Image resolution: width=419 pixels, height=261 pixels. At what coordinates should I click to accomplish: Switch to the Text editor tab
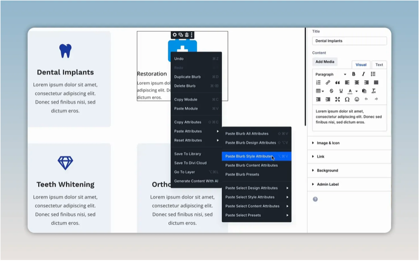(379, 64)
